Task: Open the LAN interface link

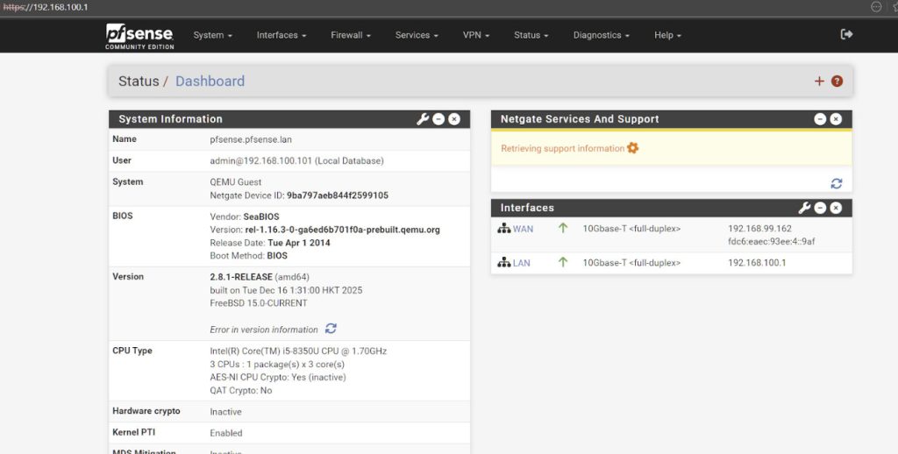Action: coord(521,263)
